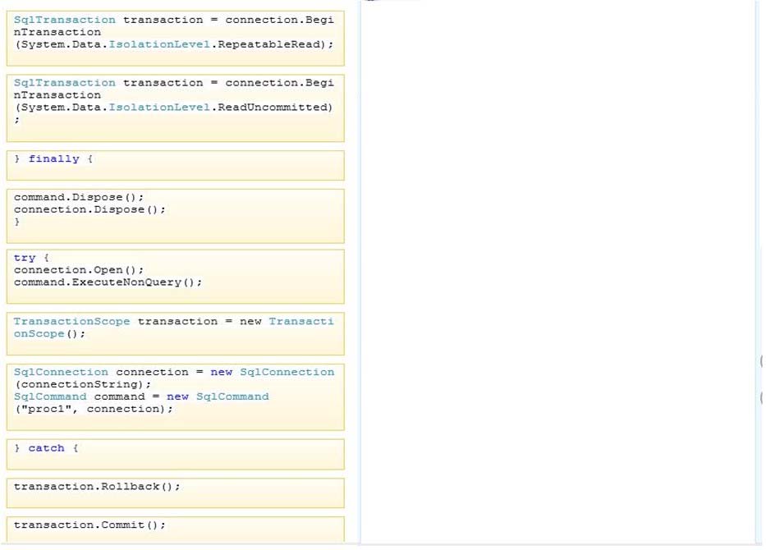Click the text 'command.Dispose();'
This screenshot has width=766, height=550.
tap(79, 197)
